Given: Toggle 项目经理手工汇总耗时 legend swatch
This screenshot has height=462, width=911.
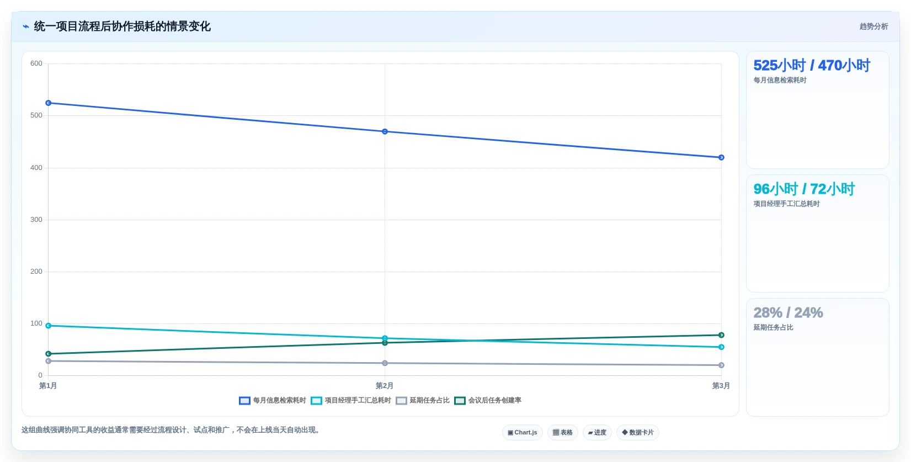Looking at the screenshot, I should [x=316, y=401].
